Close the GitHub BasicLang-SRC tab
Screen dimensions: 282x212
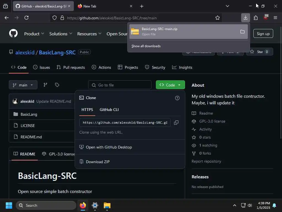[x=69, y=6]
